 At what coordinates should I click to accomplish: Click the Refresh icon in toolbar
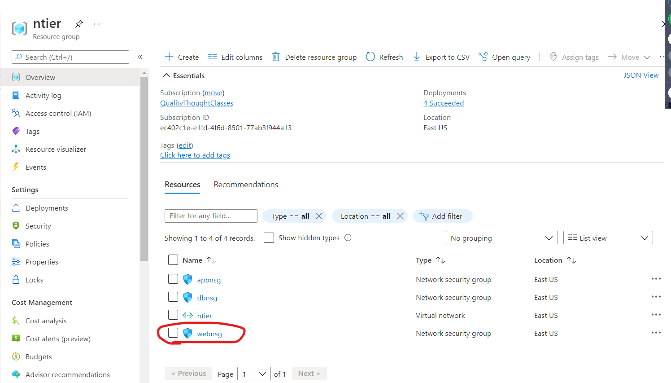pos(370,57)
